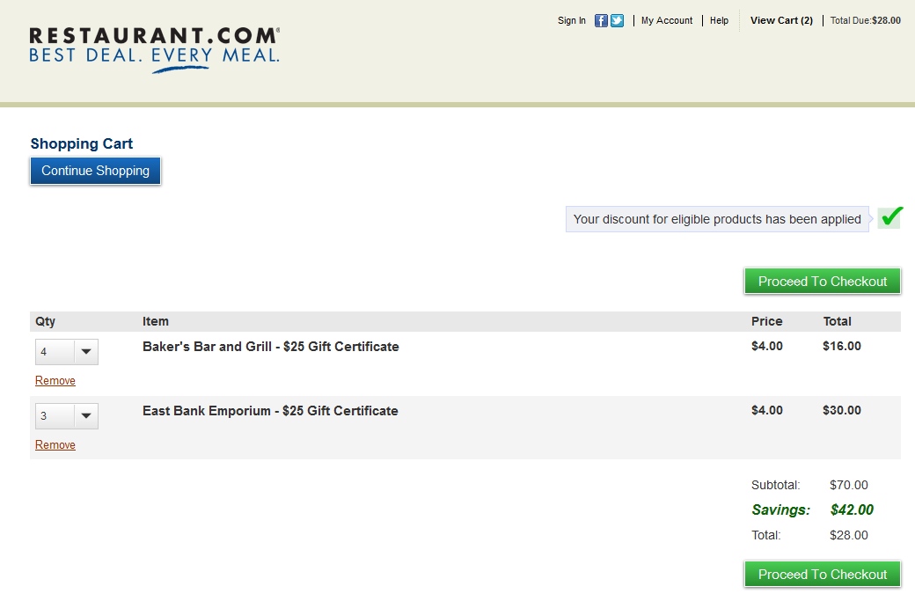Remove East Bank Emporium from cart

coord(55,445)
